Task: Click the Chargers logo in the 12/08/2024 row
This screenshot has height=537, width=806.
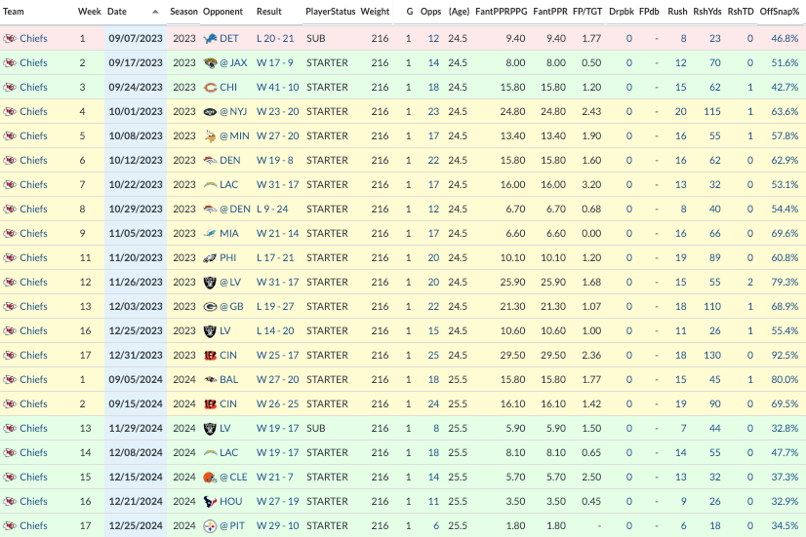Action: click(x=210, y=453)
